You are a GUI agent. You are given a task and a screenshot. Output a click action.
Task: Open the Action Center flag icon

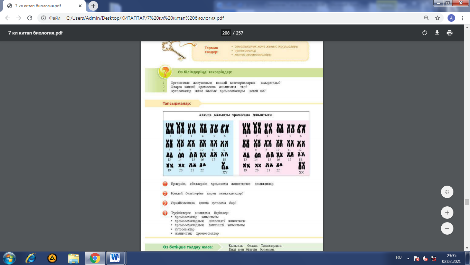point(417,258)
